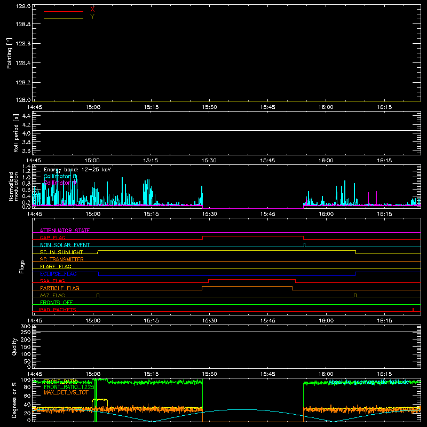Click 16:15 time label under Pointing plot
427x427 pixels.
[x=384, y=107]
